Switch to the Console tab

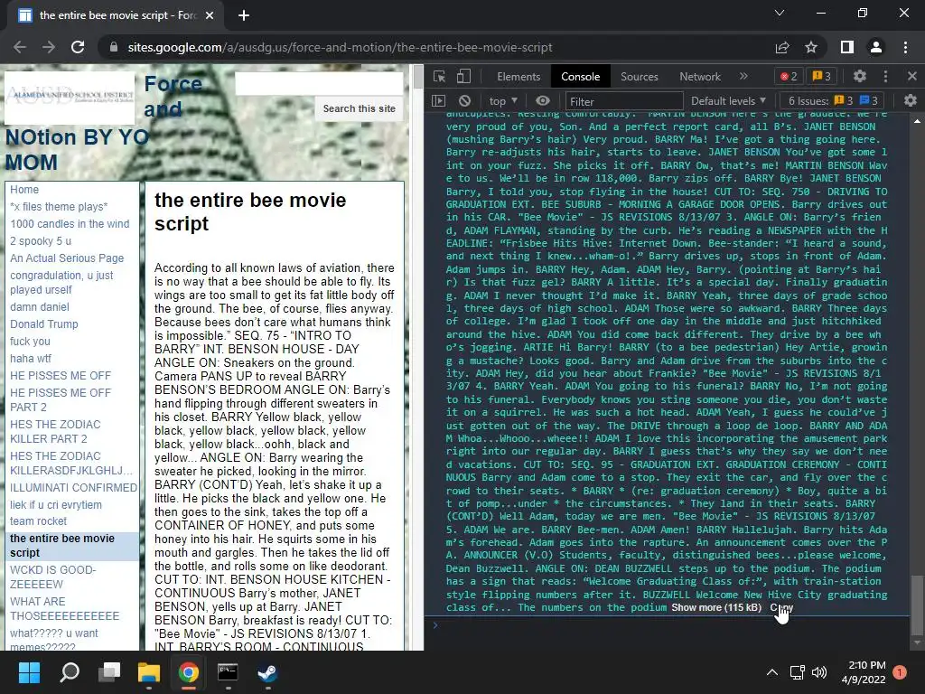coord(581,77)
